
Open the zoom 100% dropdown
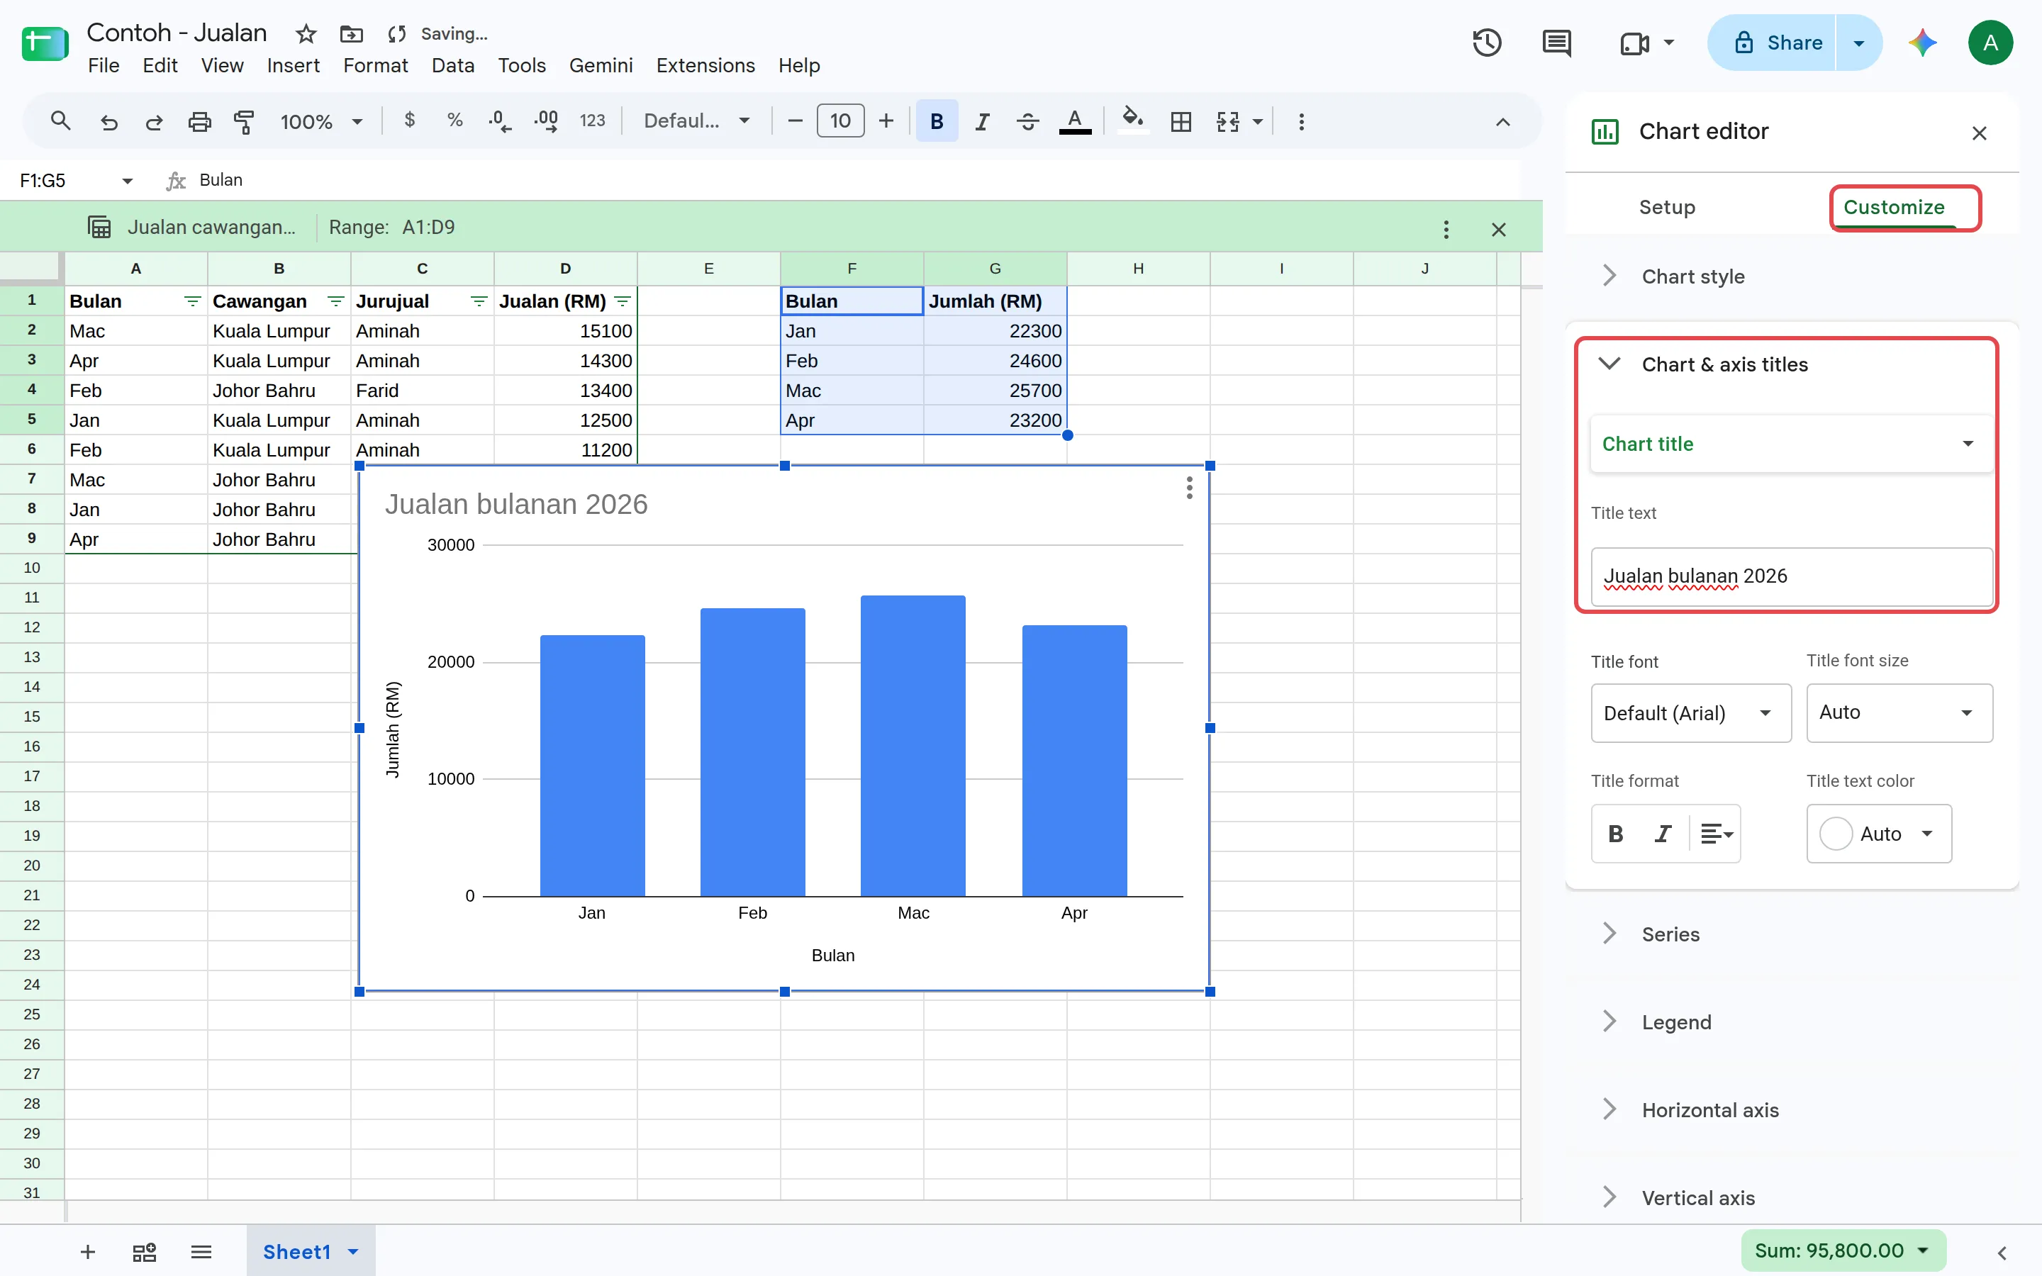point(320,121)
